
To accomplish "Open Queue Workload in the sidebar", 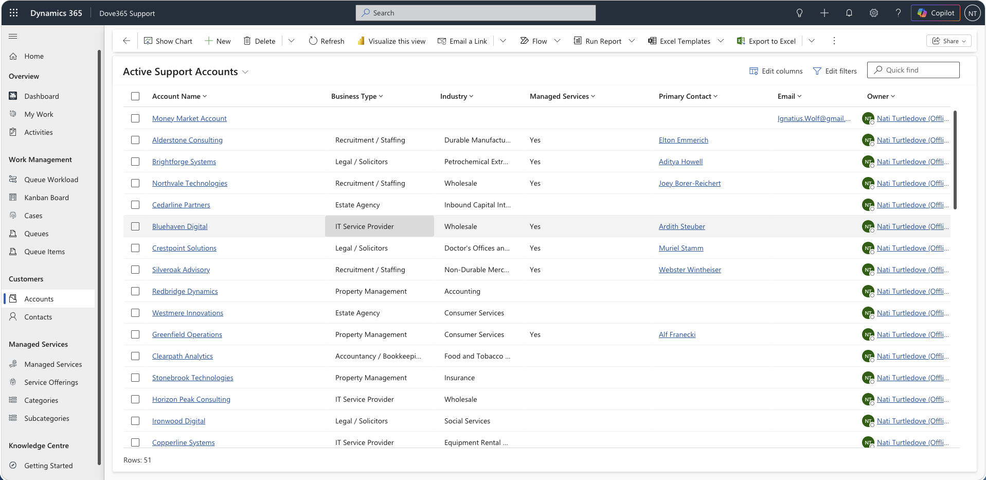I will 49,180.
